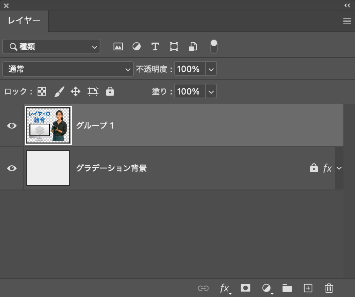
Task: Open the 通常 blend mode dropdown
Action: pyautogui.click(x=68, y=69)
